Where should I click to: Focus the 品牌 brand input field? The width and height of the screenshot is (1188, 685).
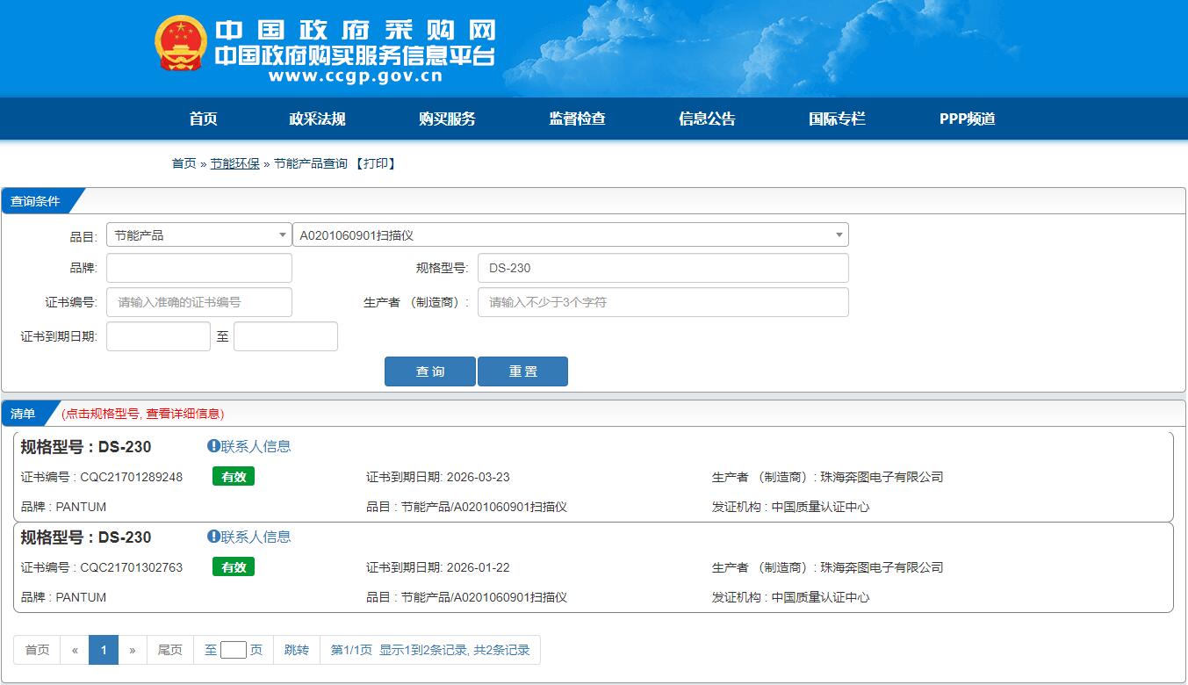(199, 269)
